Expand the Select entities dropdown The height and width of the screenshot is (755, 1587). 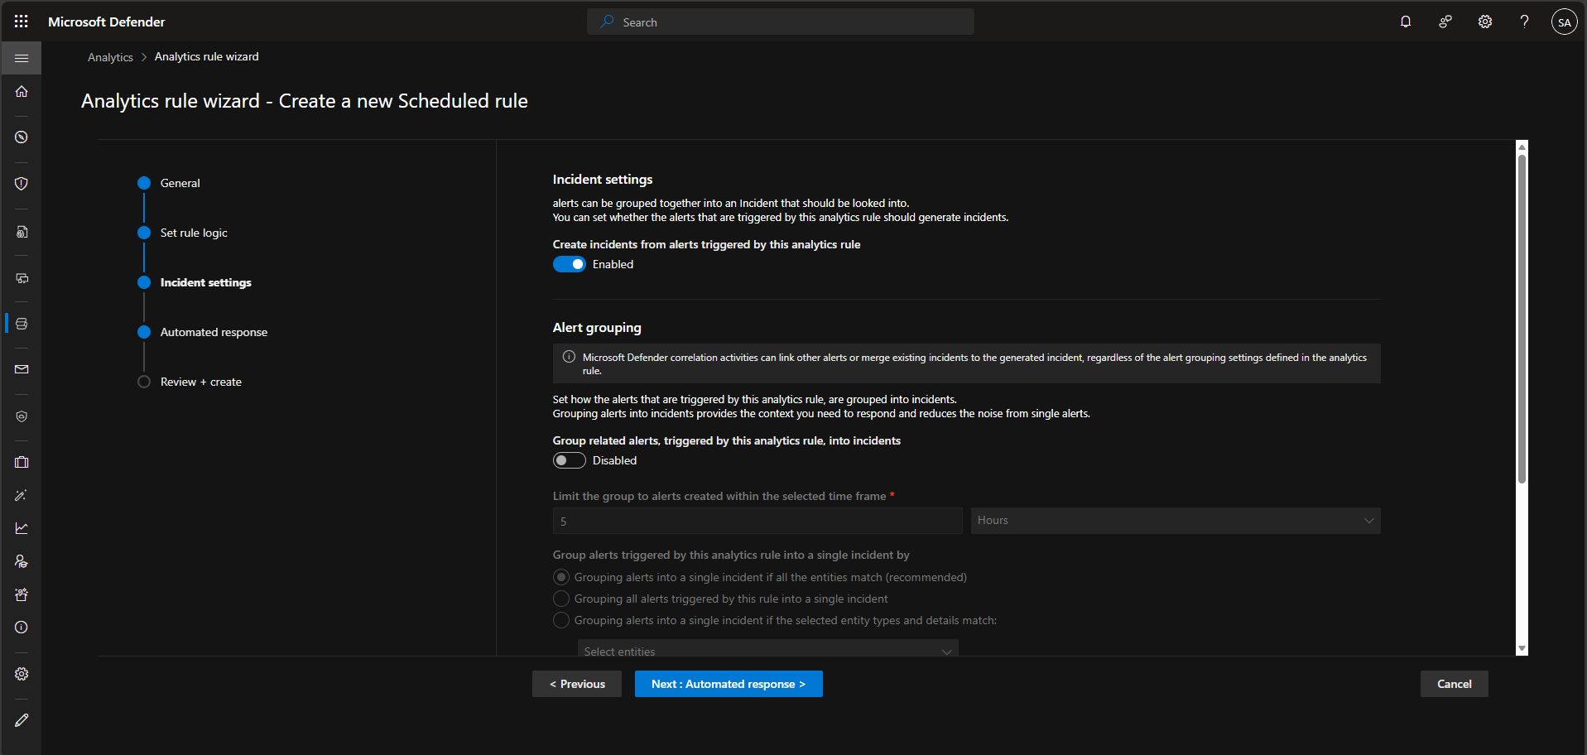[767, 651]
